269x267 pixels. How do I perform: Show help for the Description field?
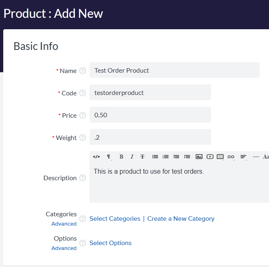(x=83, y=178)
